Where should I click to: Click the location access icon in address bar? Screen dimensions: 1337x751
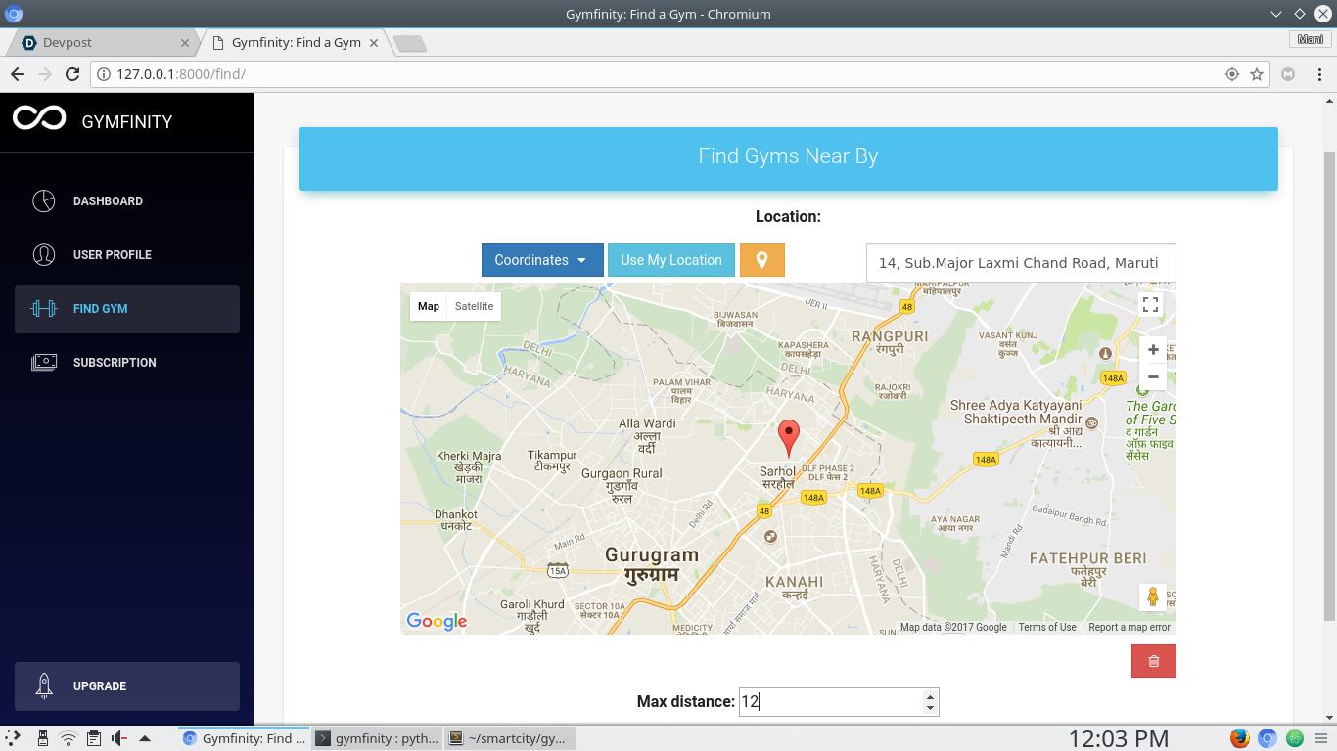point(1232,74)
